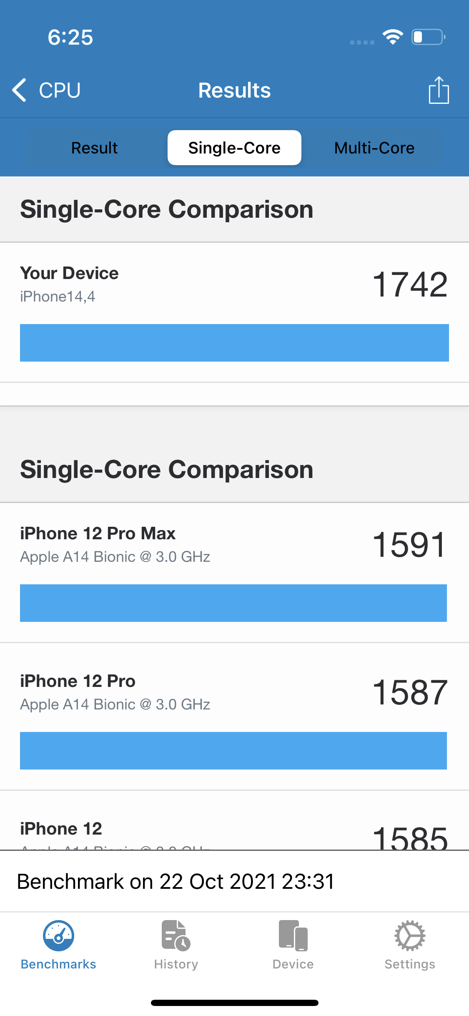Image resolution: width=469 pixels, height=1016 pixels.
Task: Tap the Your Device score bar
Action: click(234, 343)
